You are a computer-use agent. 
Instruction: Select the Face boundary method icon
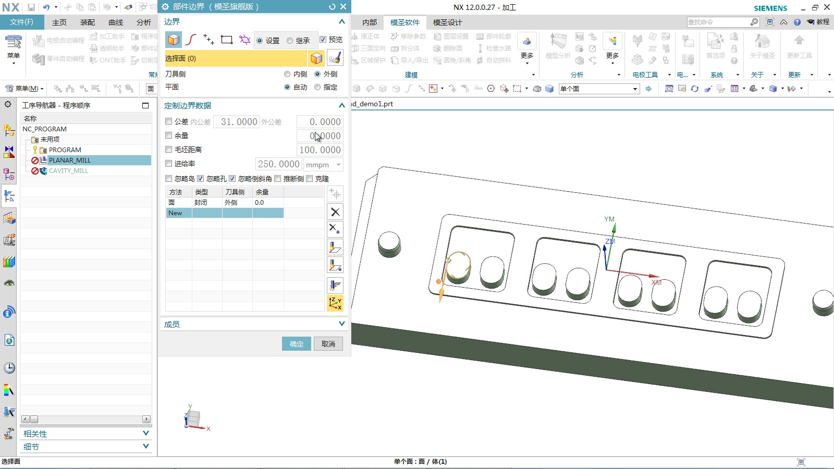[174, 40]
